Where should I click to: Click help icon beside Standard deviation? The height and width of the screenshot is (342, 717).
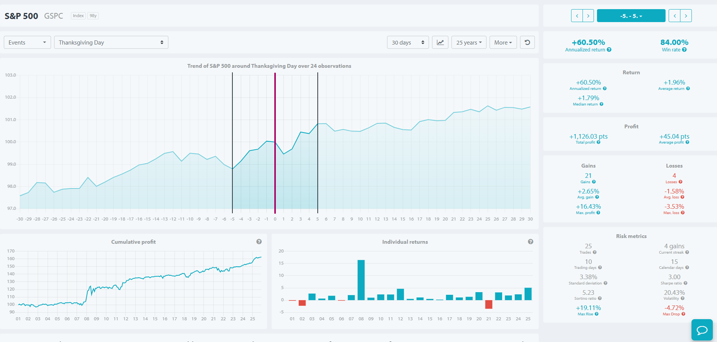(x=605, y=283)
